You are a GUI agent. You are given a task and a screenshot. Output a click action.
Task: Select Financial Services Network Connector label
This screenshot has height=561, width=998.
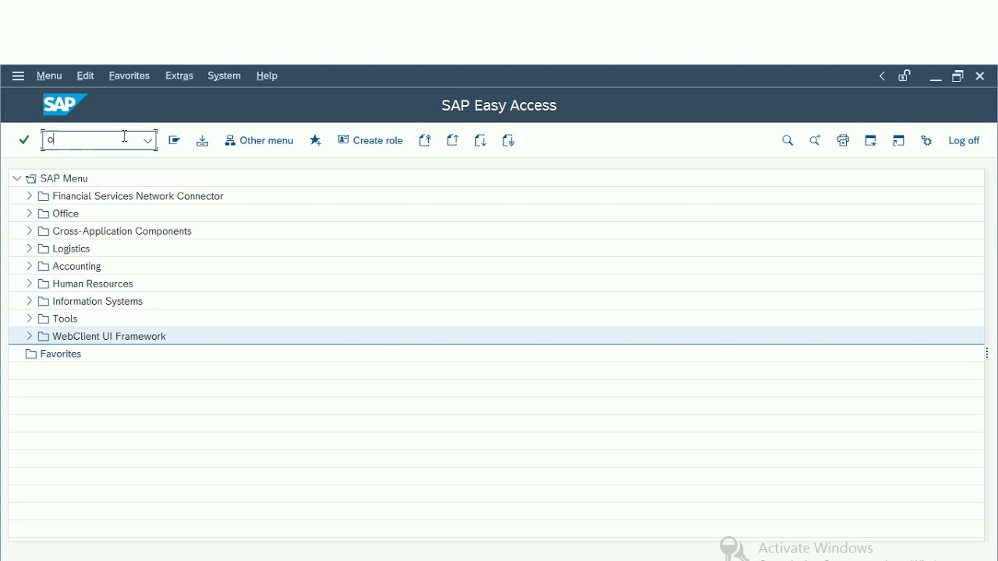[x=138, y=196]
